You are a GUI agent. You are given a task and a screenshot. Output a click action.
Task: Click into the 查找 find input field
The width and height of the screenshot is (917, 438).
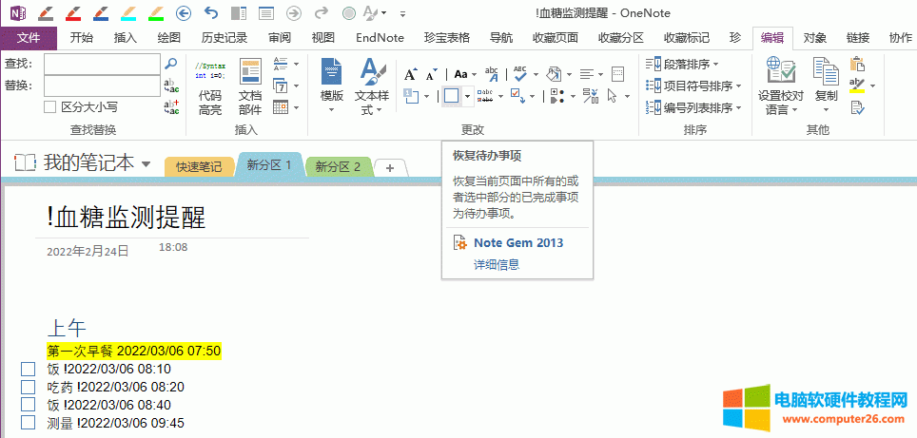pyautogui.click(x=102, y=65)
